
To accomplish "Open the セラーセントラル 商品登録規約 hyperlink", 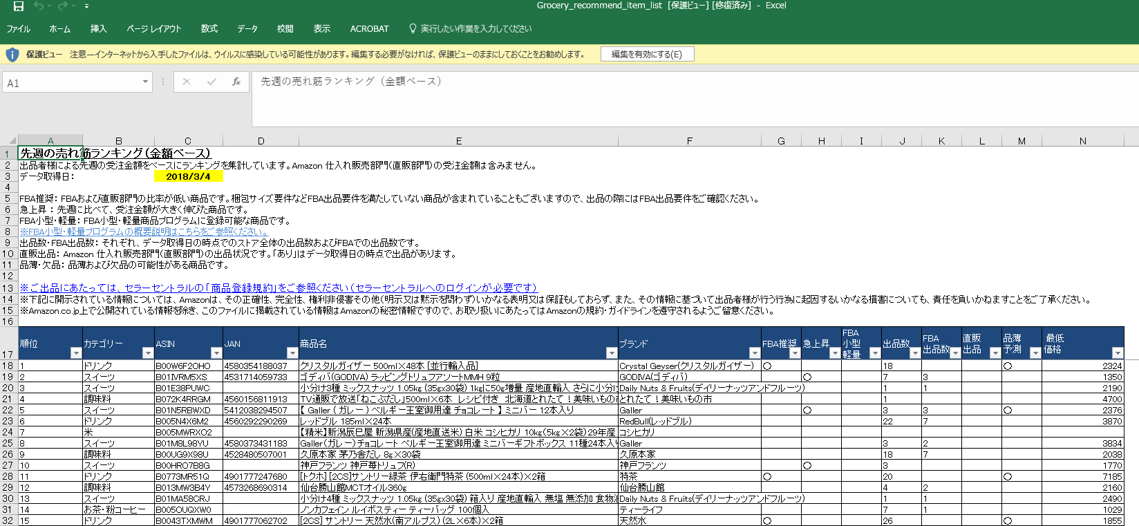I will click(278, 288).
